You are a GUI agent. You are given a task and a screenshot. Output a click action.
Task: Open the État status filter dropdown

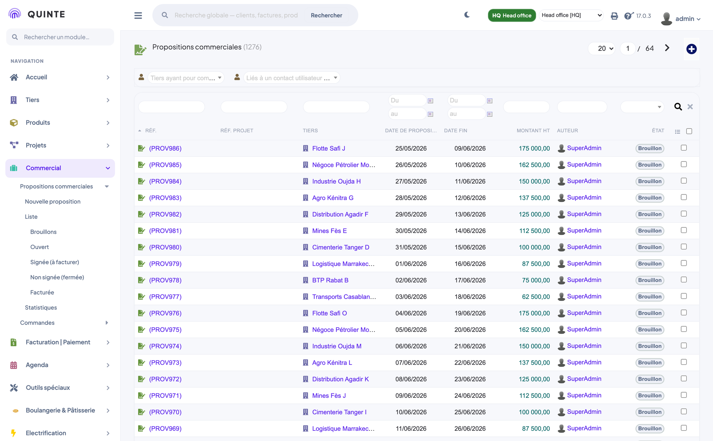[642, 107]
